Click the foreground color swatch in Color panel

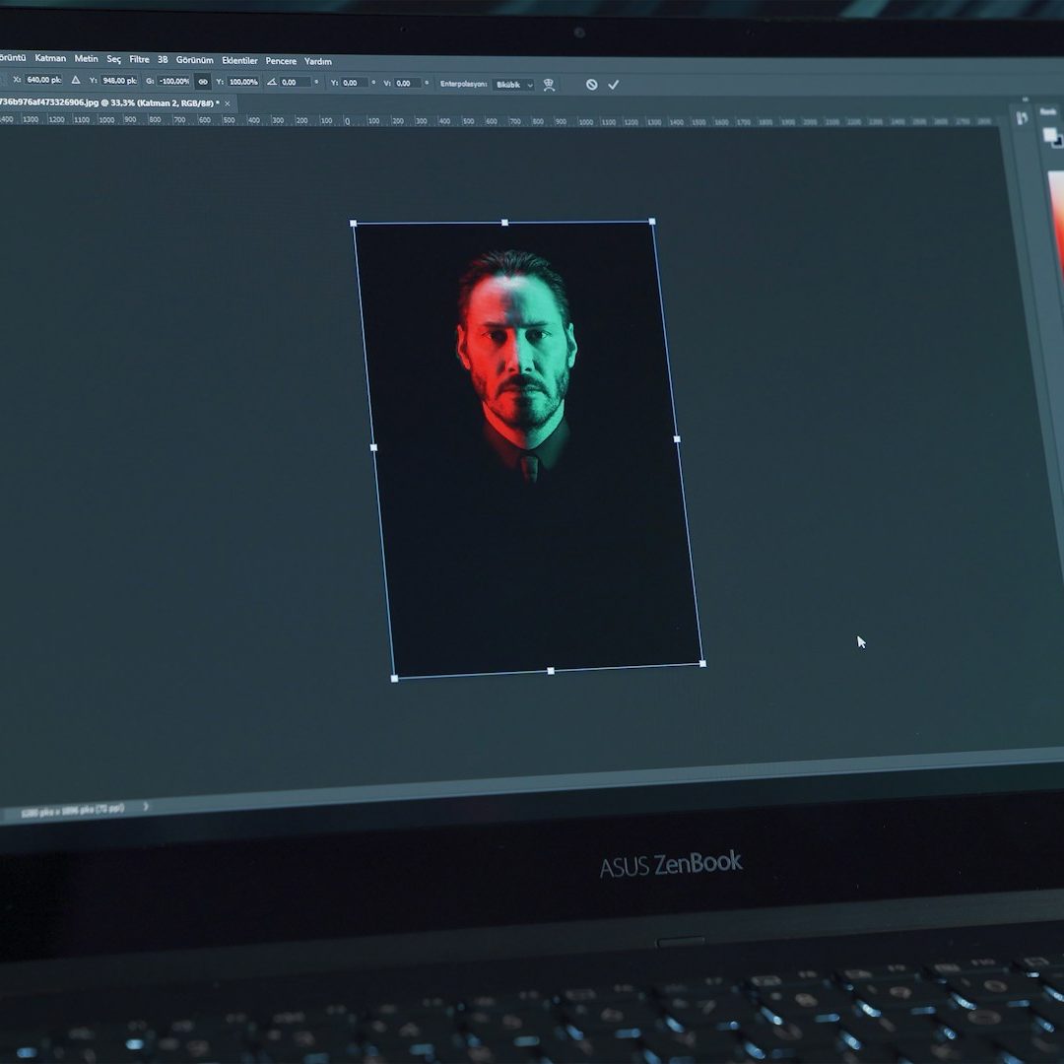(1048, 135)
